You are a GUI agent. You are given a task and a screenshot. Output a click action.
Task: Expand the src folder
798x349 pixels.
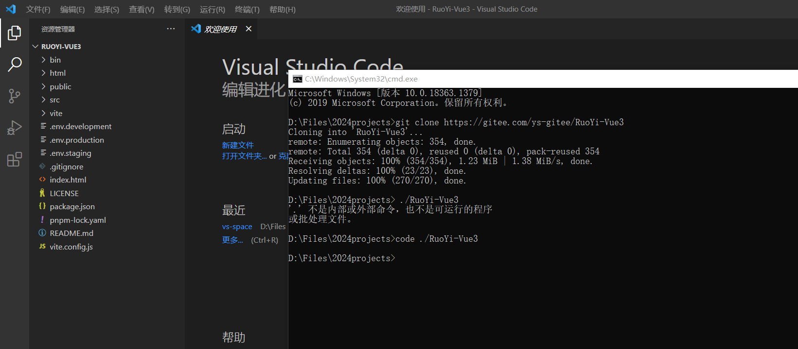tap(43, 100)
